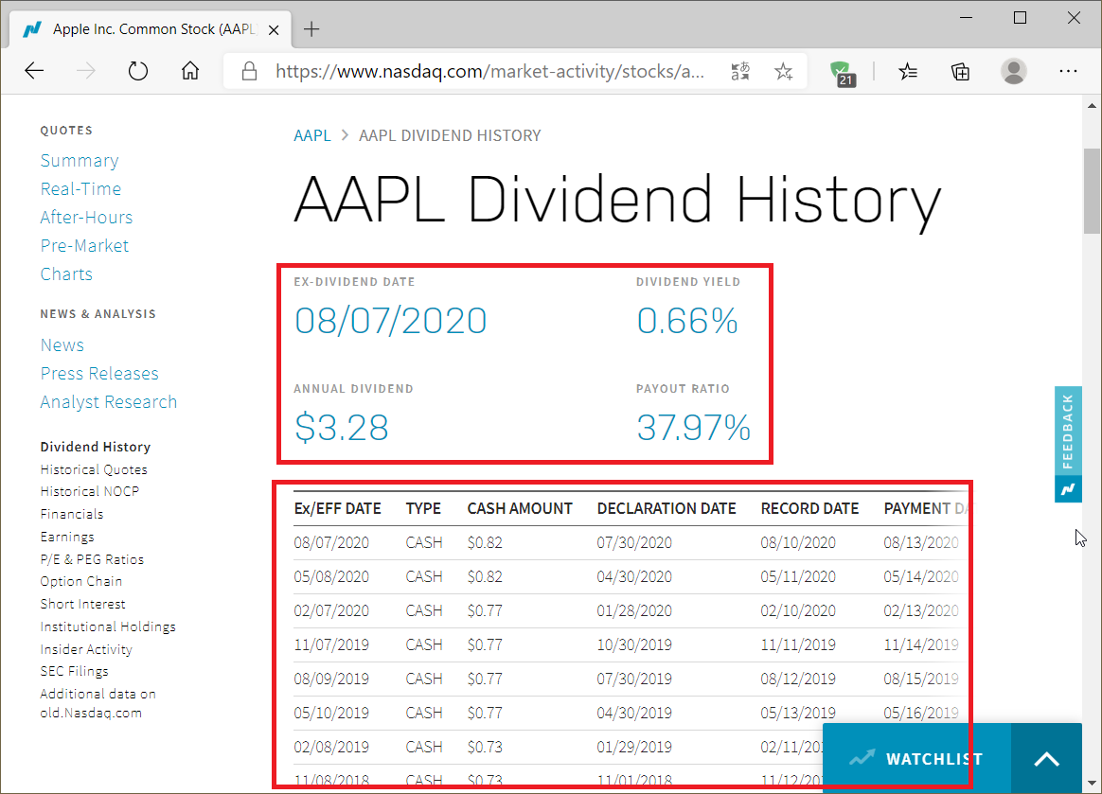
Task: Open the Summary quotes link
Action: tap(80, 161)
